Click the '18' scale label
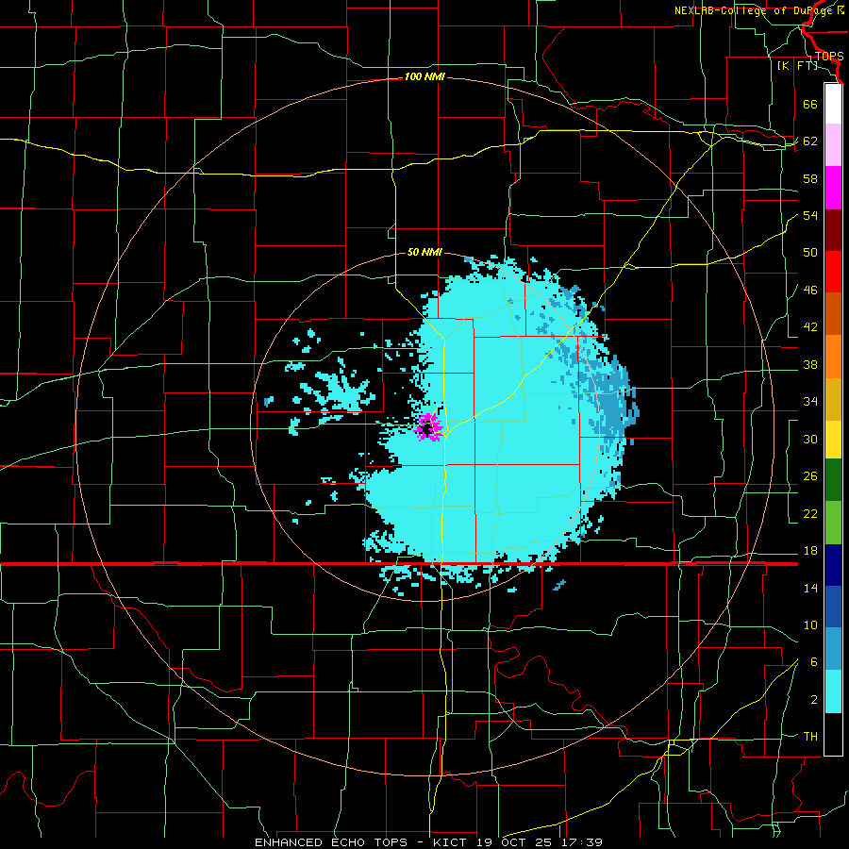 pos(810,551)
